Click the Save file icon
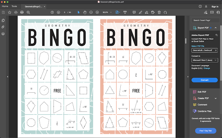222x138 pixels. pyautogui.click(x=3, y=12)
